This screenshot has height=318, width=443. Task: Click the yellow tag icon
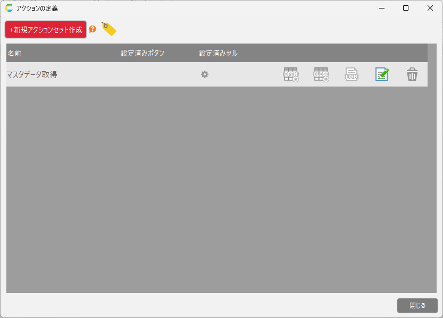[108, 29]
